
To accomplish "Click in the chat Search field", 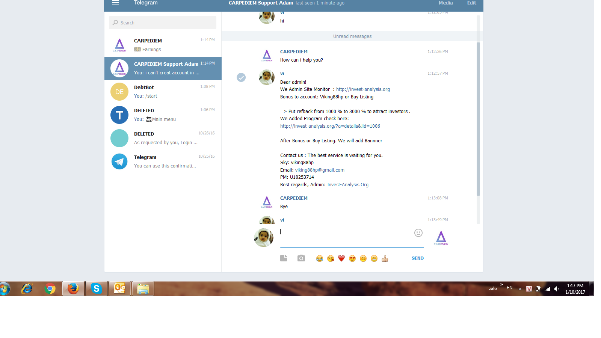I will pyautogui.click(x=163, y=23).
